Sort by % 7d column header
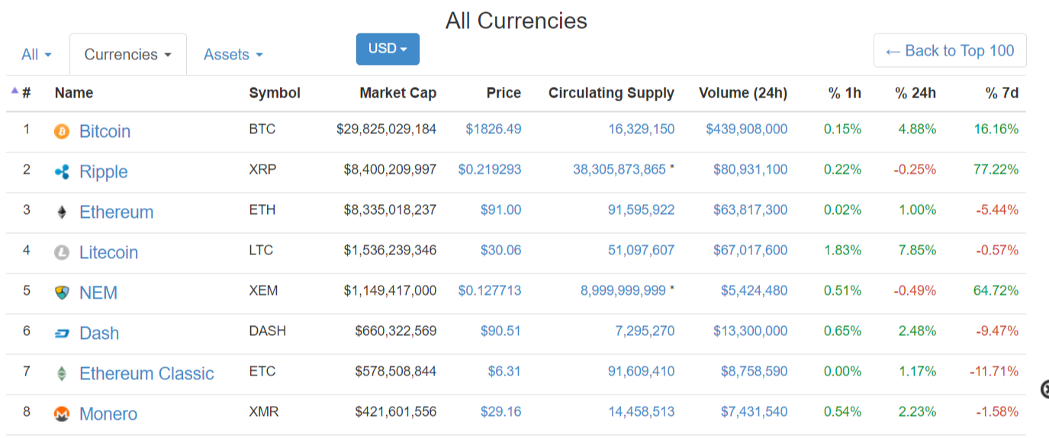1049x438 pixels. [1002, 93]
